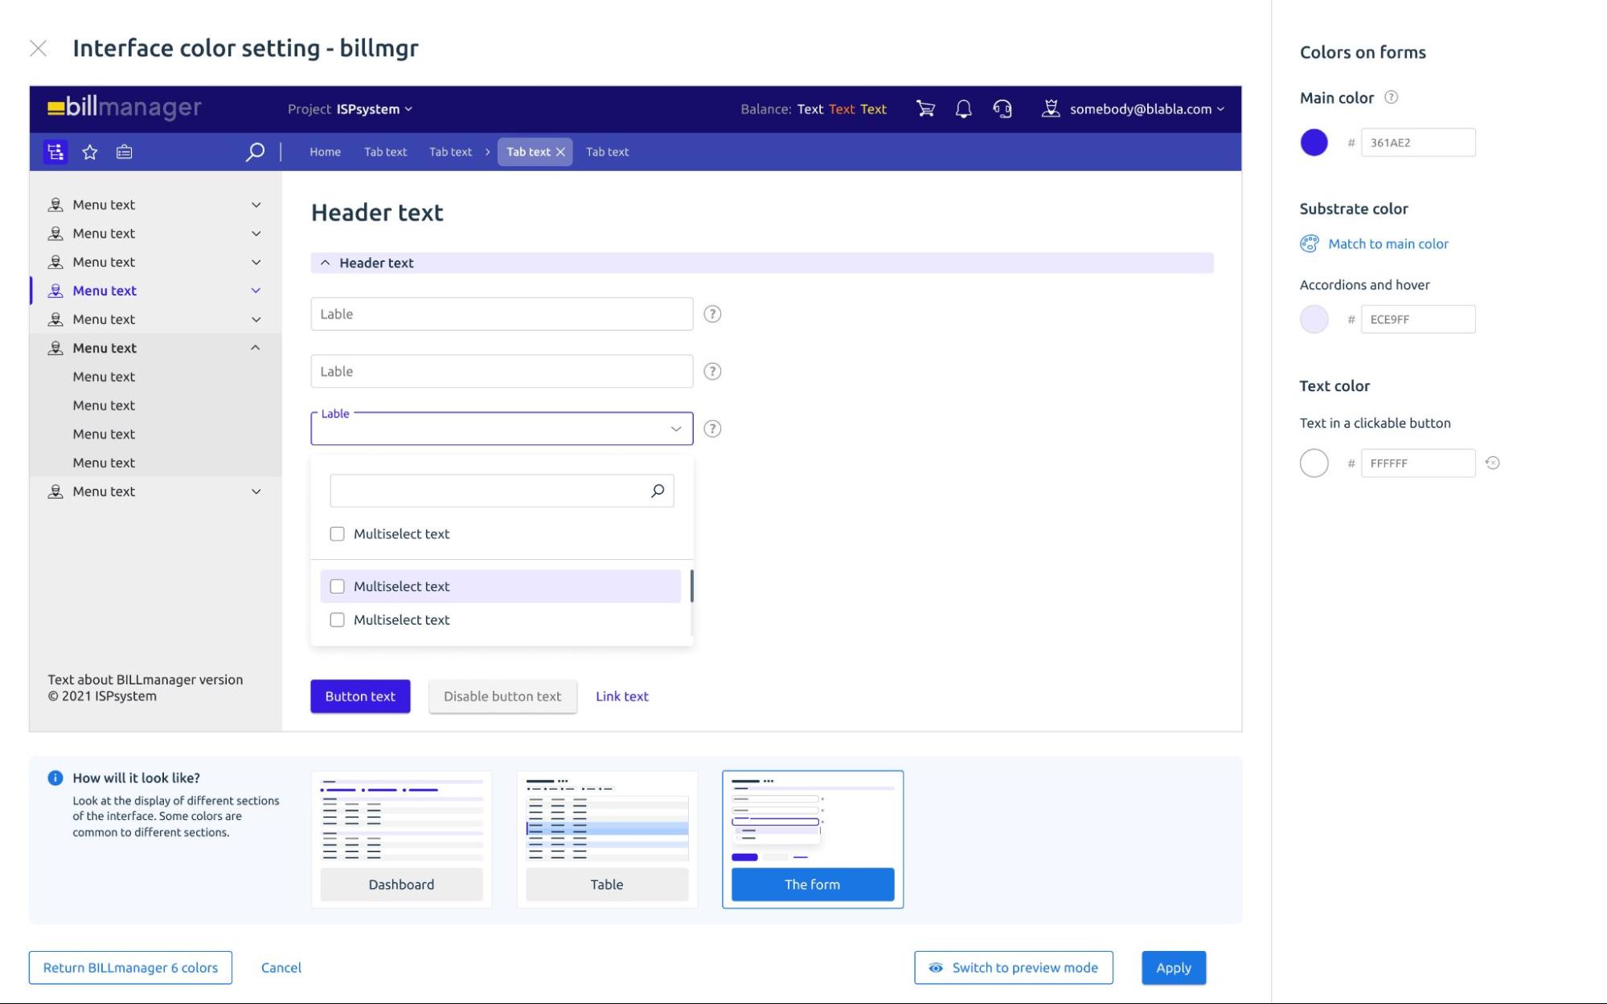Collapse the expanded Menu text section
Screen dimensions: 1607x1004
[x=255, y=348]
